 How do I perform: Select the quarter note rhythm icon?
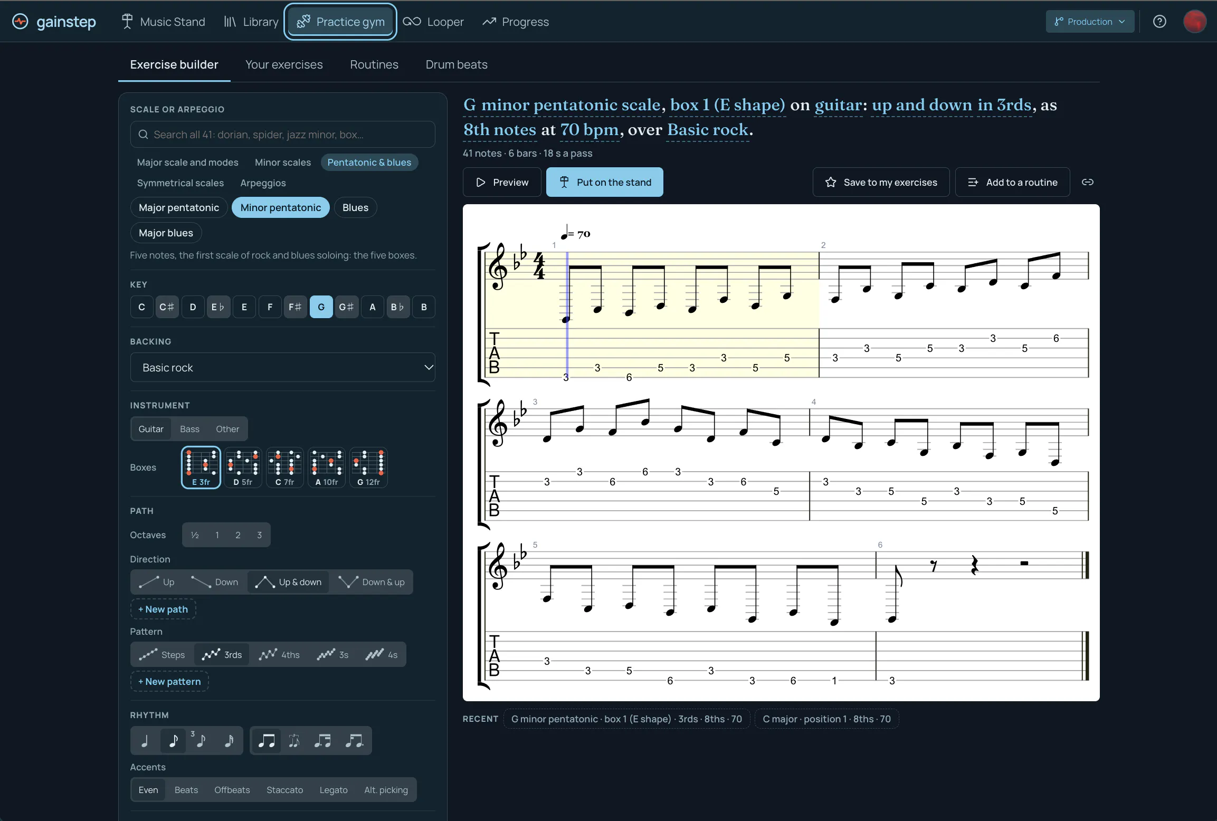145,741
